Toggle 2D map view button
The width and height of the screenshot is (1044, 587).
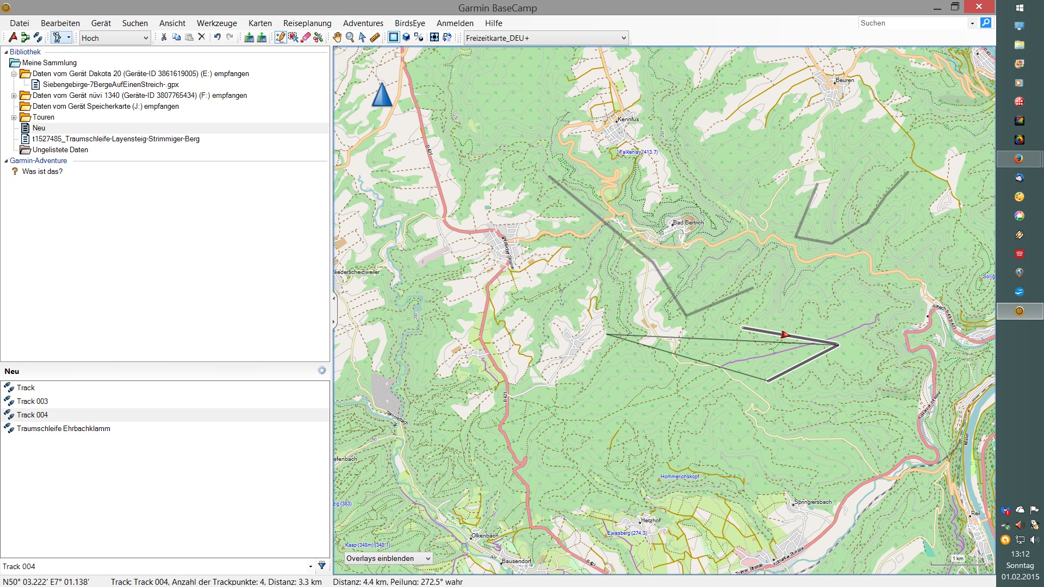(393, 38)
